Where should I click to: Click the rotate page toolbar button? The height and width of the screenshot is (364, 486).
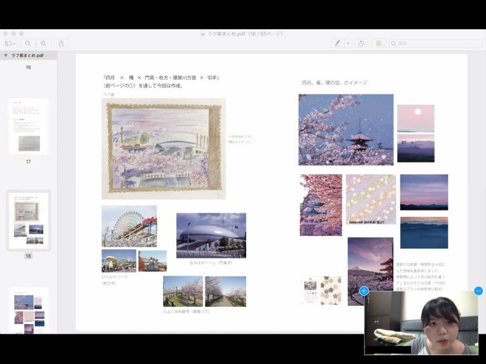click(x=361, y=44)
